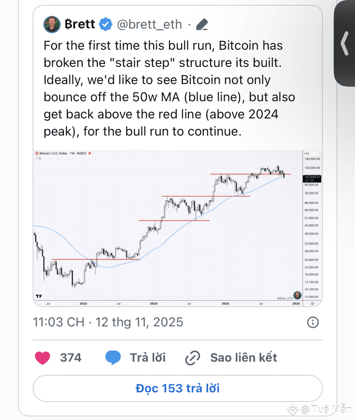Open 'Đọc 153 trả lời' replies button
Image resolution: width=355 pixels, height=420 pixels.
click(x=177, y=388)
